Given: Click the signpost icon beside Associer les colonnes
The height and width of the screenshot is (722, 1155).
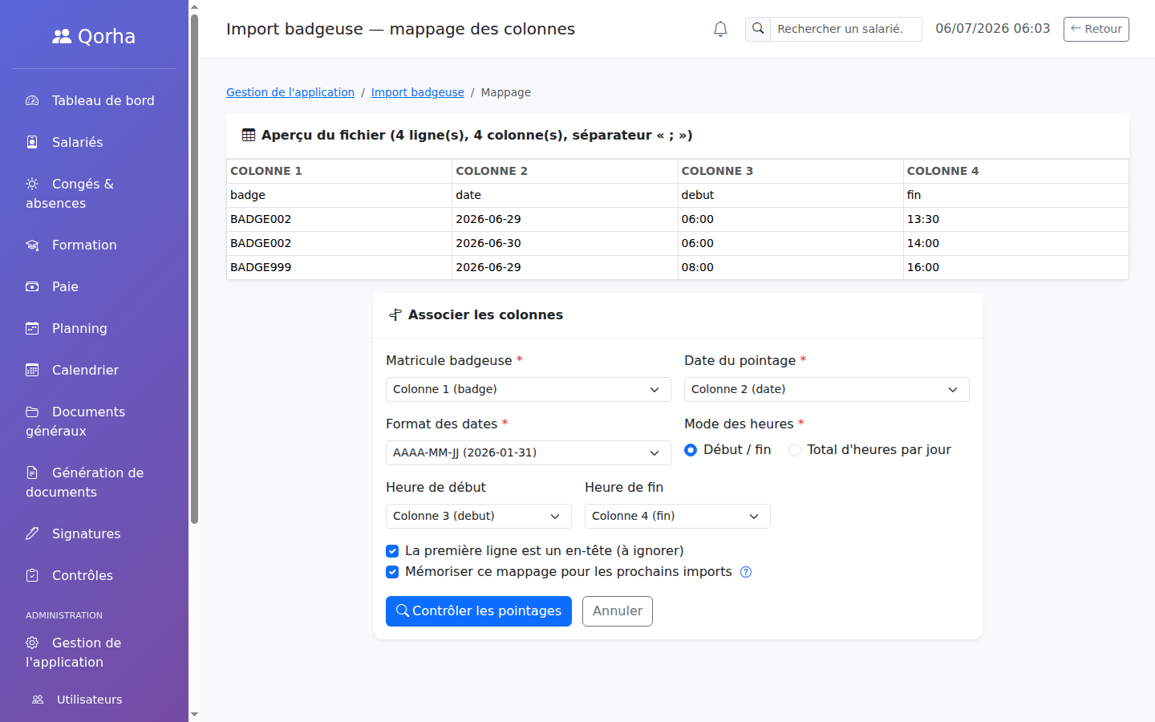Looking at the screenshot, I should tap(395, 314).
